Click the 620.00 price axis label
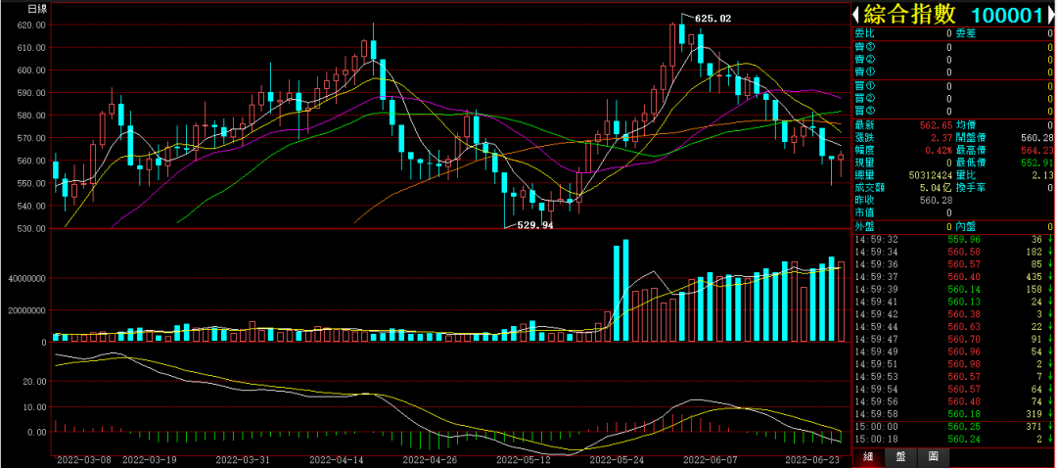This screenshot has width=1057, height=468. click(33, 24)
